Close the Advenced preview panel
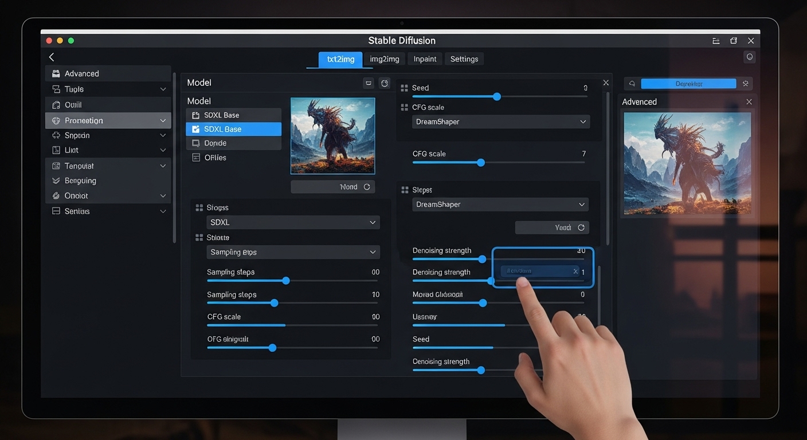Viewport: 807px width, 440px height. coord(749,101)
